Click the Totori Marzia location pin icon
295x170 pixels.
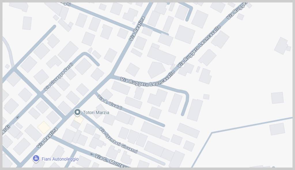[77, 112]
